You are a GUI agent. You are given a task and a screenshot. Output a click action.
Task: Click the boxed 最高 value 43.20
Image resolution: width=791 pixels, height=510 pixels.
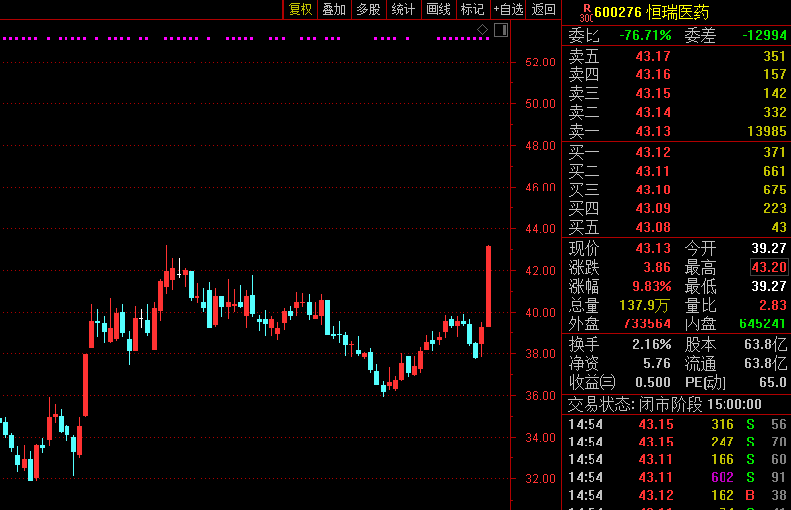tap(769, 268)
